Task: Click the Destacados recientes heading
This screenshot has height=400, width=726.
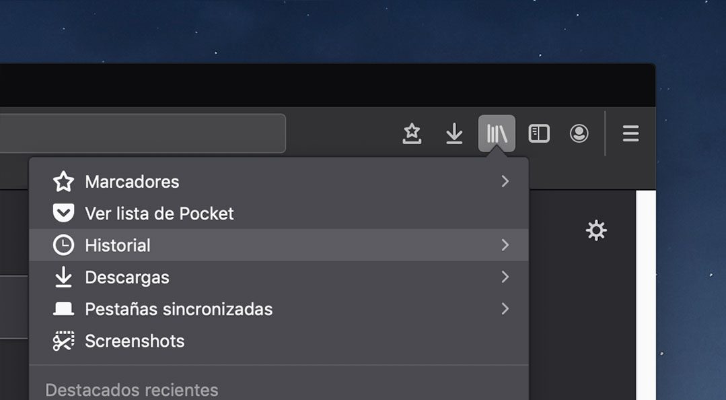Action: [x=131, y=389]
